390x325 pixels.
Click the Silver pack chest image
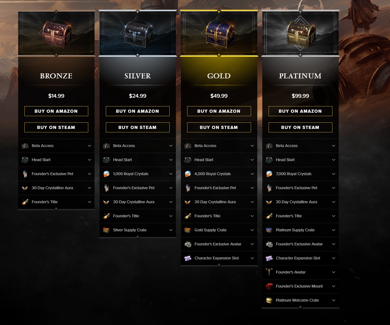tap(138, 33)
